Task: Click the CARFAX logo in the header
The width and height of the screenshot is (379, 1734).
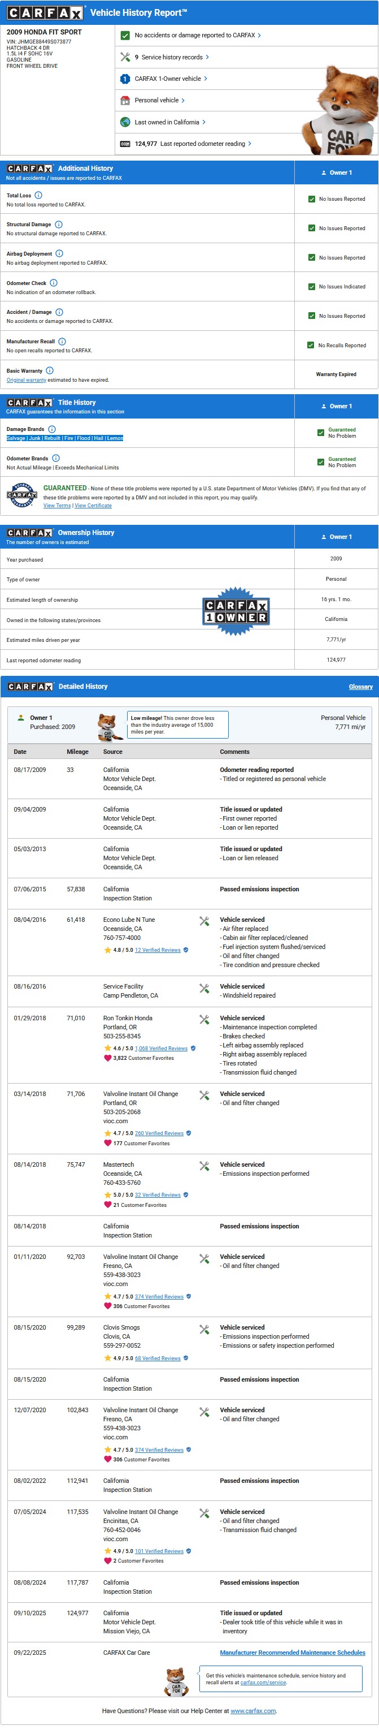Action: [x=45, y=13]
